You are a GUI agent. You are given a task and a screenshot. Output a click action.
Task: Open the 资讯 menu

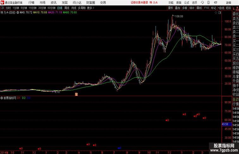53,3
